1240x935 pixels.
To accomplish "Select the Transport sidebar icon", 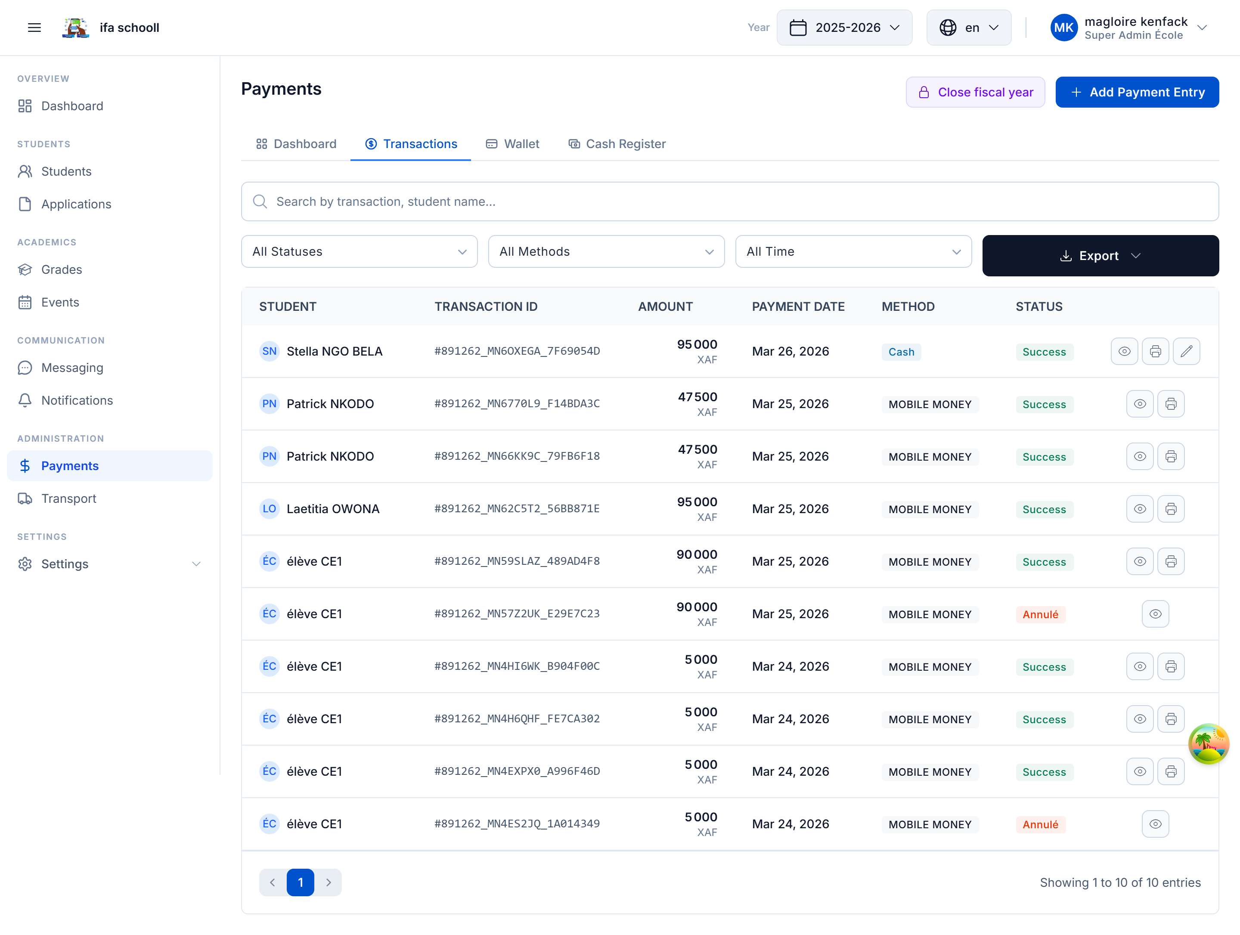I will (25, 498).
